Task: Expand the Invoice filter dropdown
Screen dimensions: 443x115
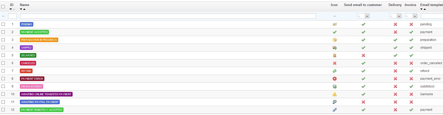Action: (411, 16)
